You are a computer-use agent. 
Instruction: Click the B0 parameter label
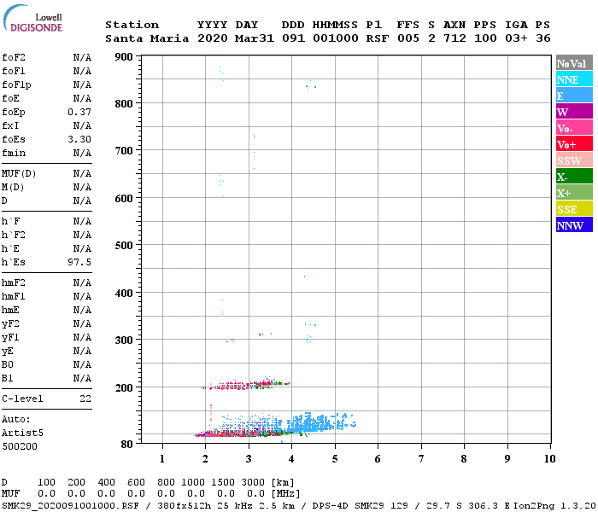coord(7,365)
